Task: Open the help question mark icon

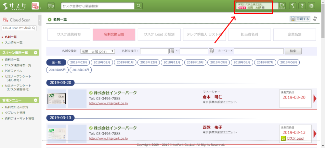Action: (x=302, y=6)
